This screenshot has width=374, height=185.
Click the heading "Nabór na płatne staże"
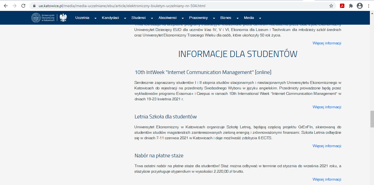(x=159, y=156)
